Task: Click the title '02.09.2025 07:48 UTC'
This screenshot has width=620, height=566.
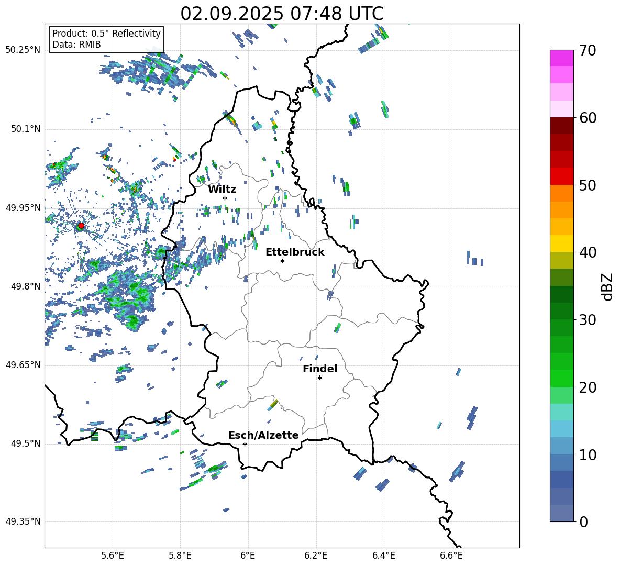Action: click(x=282, y=14)
